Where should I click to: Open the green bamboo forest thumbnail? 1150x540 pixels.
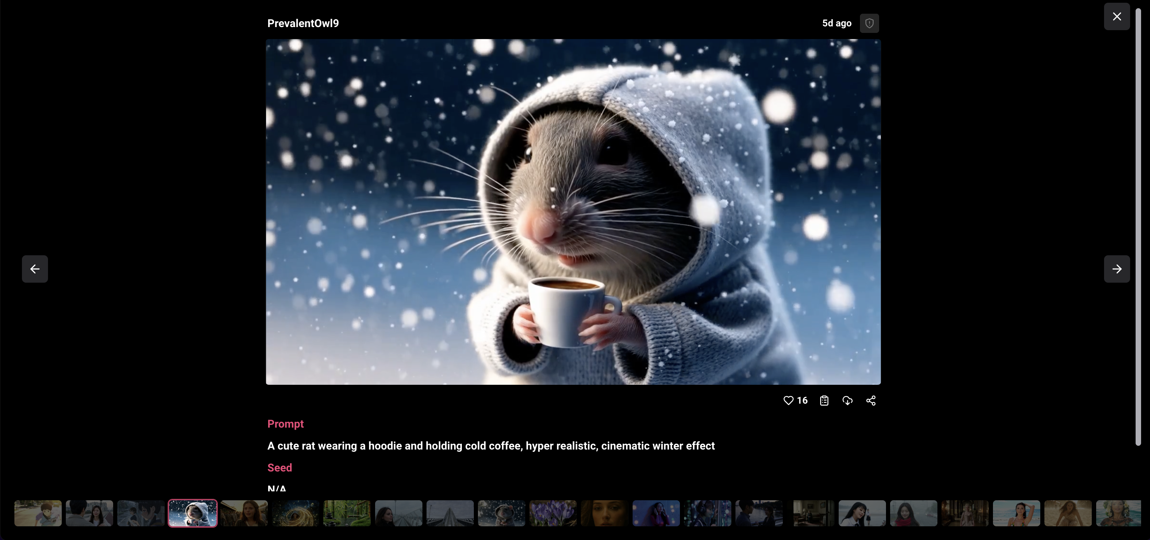coord(347,513)
